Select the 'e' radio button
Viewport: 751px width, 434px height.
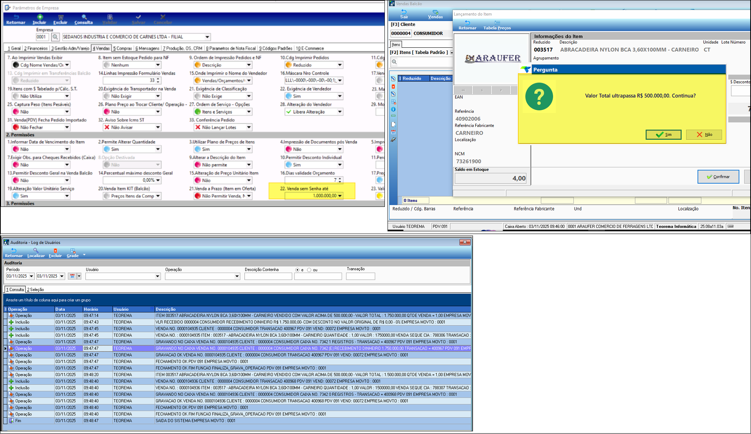pyautogui.click(x=297, y=270)
